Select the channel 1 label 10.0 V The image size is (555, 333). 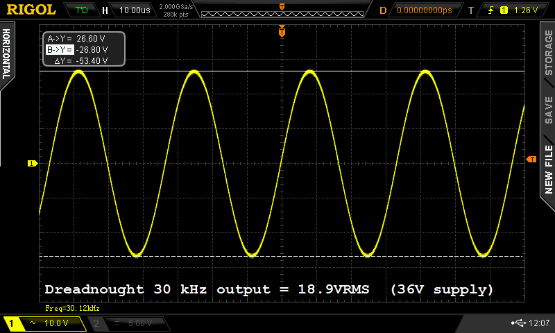(44, 323)
